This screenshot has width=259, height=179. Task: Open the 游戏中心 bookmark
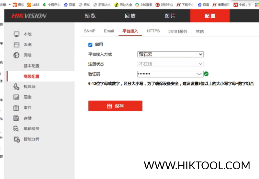pos(164,5)
